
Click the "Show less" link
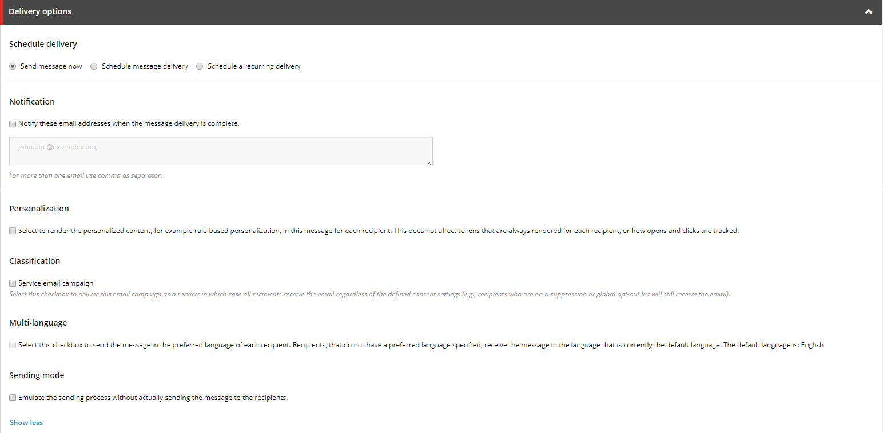click(26, 422)
